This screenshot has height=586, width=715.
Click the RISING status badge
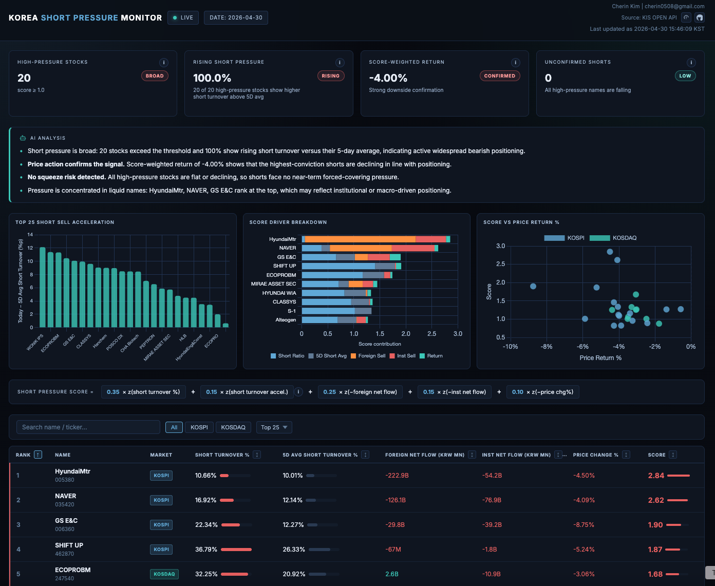(x=331, y=76)
